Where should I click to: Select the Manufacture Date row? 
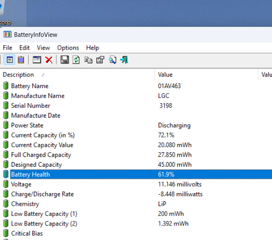tap(136, 115)
